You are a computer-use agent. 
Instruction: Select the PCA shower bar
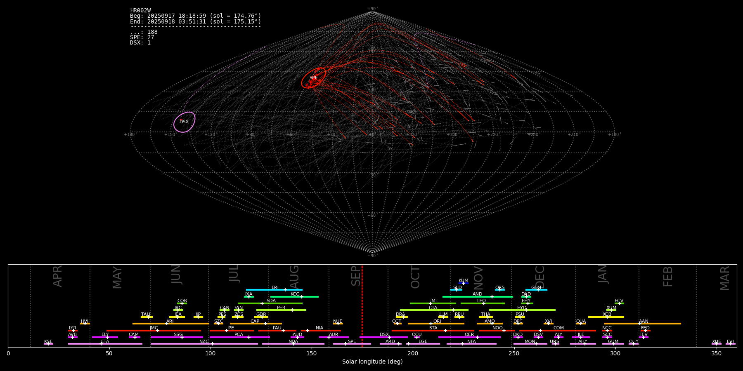(x=239, y=337)
